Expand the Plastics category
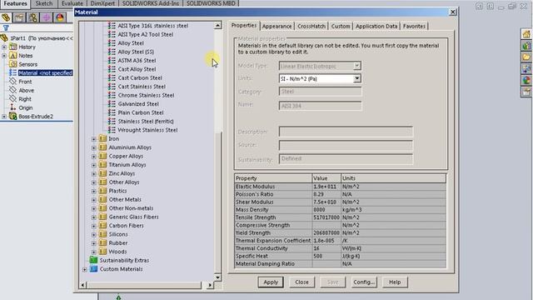The image size is (533, 300). coord(94,191)
